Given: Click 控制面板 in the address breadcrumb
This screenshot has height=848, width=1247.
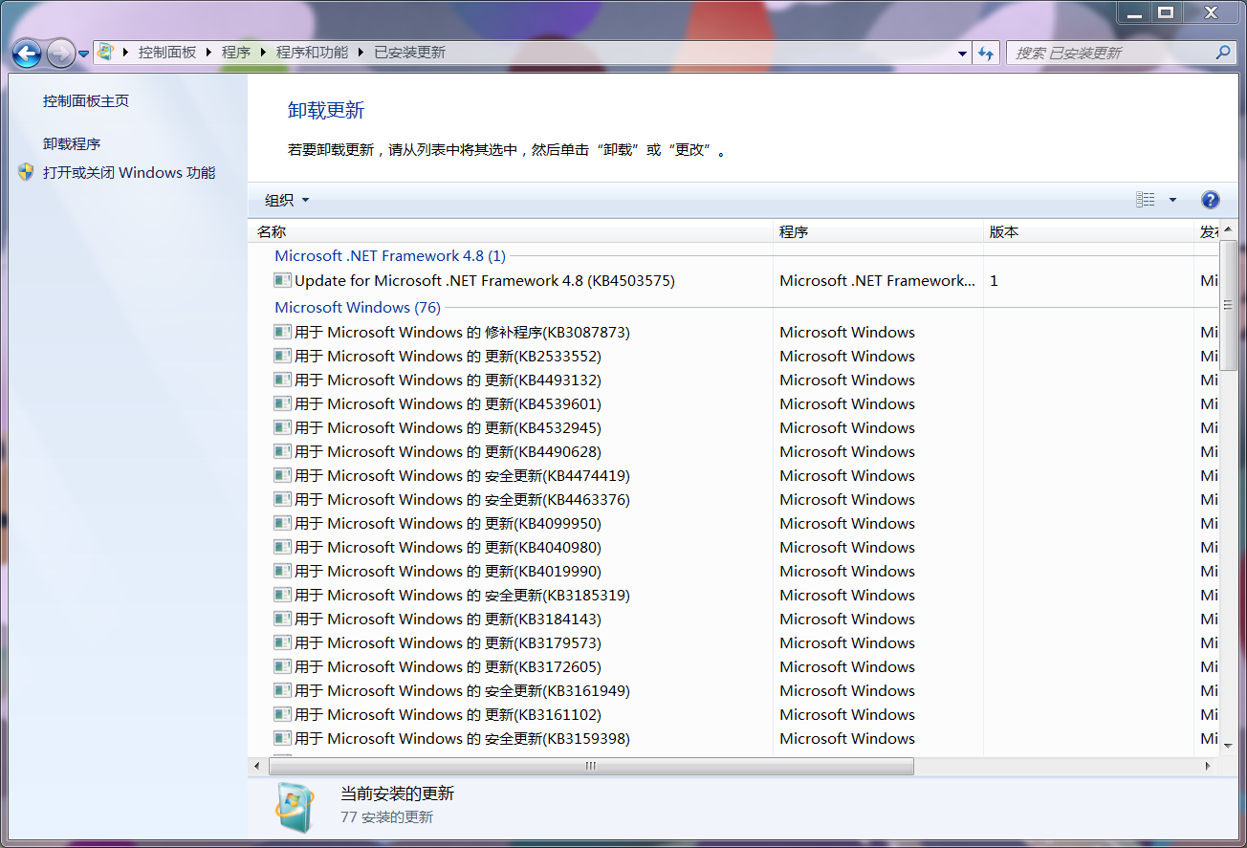Looking at the screenshot, I should [167, 53].
